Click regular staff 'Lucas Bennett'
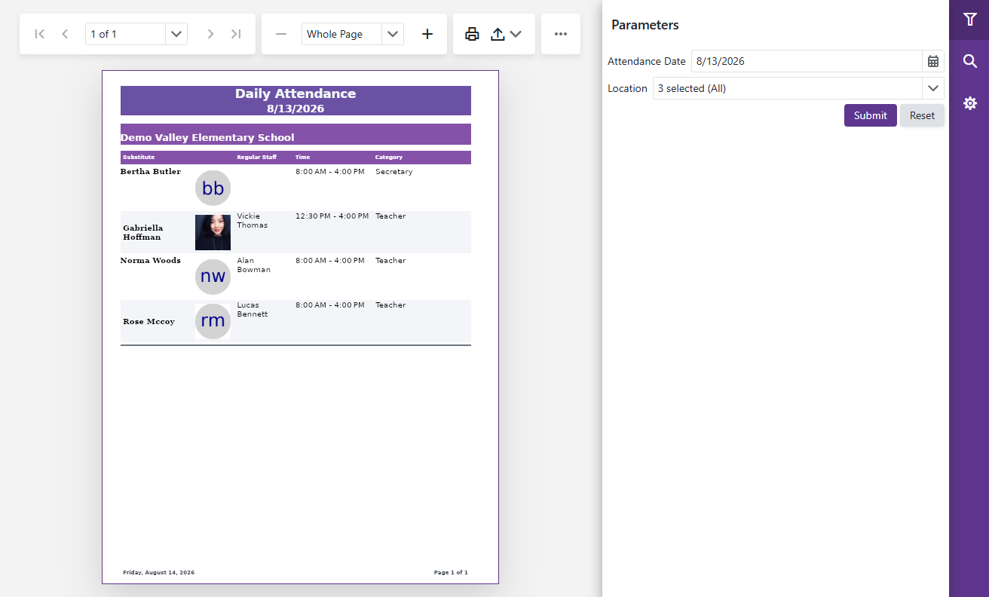This screenshot has height=597, width=989. 253,309
